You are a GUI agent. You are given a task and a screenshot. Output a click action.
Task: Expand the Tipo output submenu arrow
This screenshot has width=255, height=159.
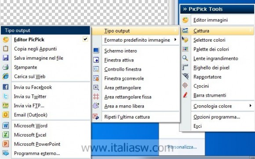pos(175,30)
